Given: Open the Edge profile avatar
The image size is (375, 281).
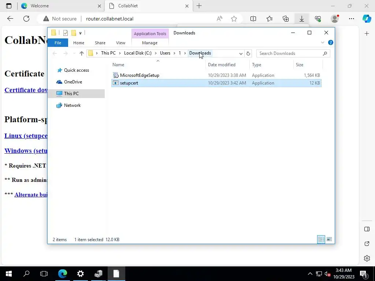Looking at the screenshot, I should (x=335, y=19).
